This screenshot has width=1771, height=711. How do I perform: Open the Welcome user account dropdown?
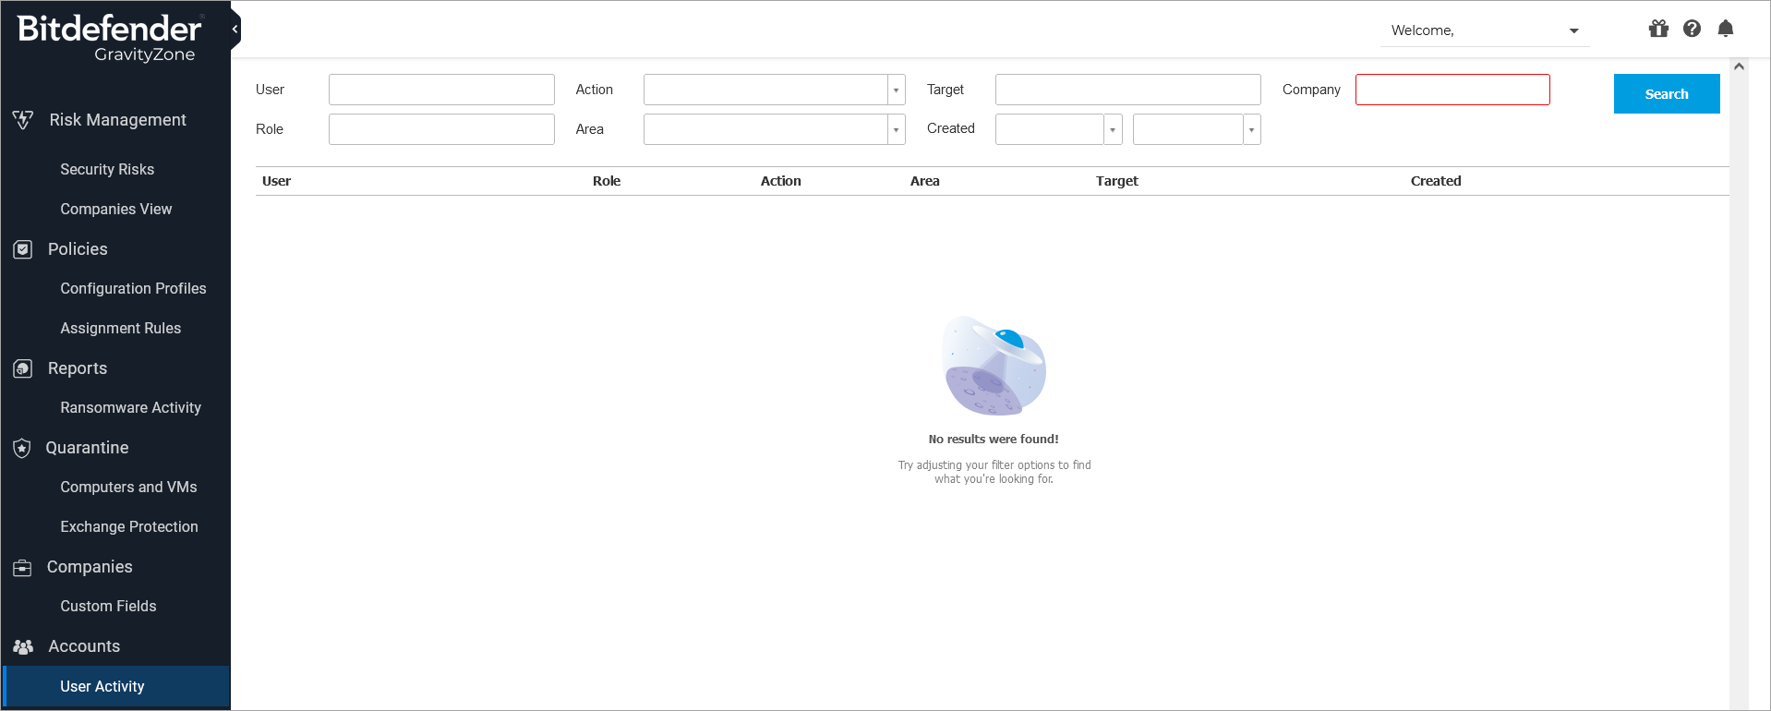tap(1573, 30)
